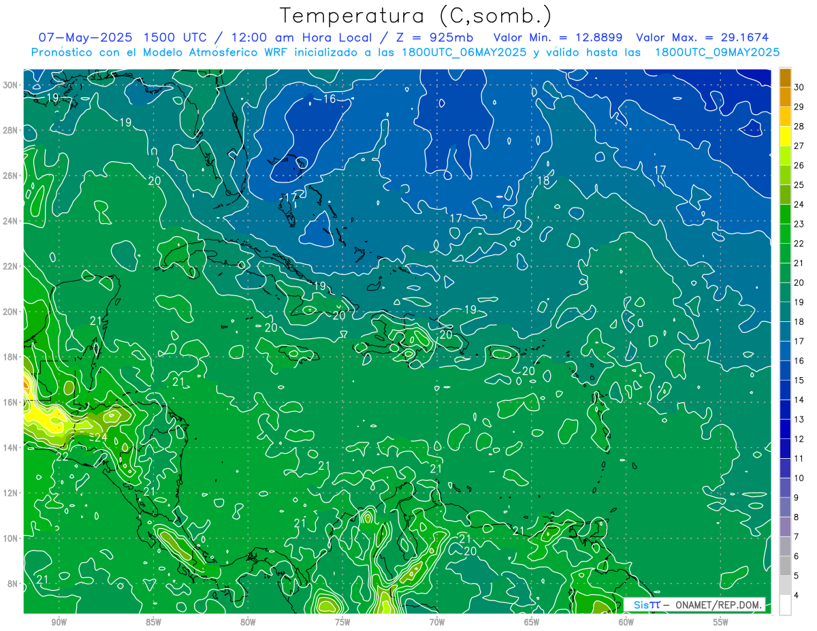This screenshot has height=631, width=817.
Task: Click the "80W" longitude label
Action: click(248, 622)
